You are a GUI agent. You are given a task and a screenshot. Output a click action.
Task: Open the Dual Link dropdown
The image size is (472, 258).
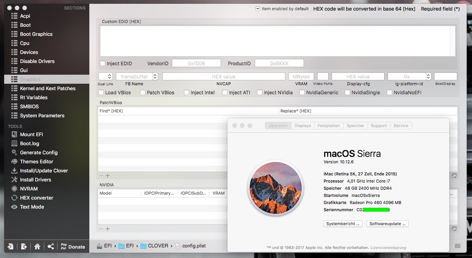pyautogui.click(x=106, y=77)
